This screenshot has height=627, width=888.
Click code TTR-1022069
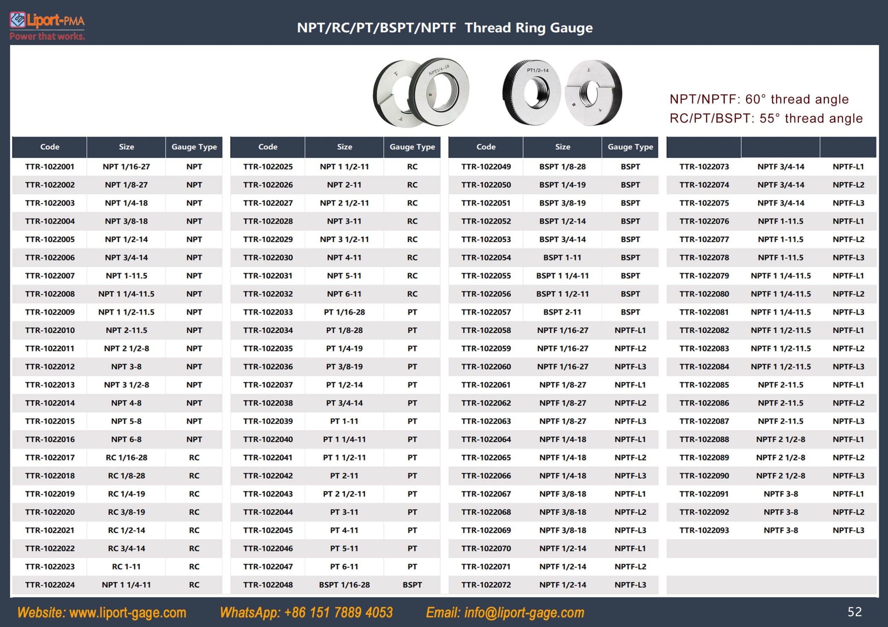486,530
